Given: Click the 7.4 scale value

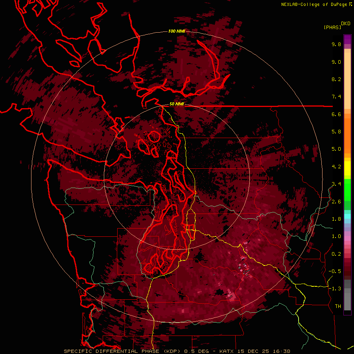Looking at the screenshot, I should 336,97.
